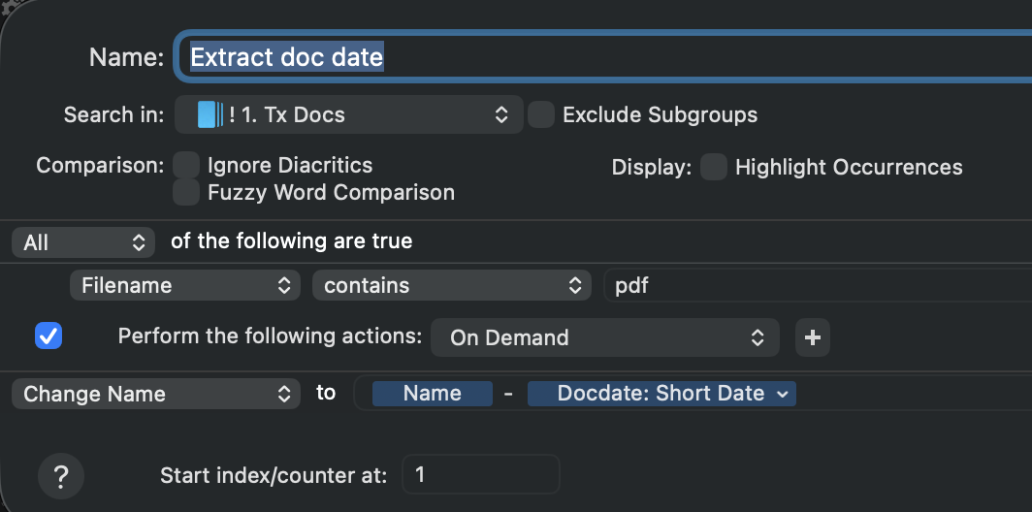Click the plus button to add an action

(813, 337)
